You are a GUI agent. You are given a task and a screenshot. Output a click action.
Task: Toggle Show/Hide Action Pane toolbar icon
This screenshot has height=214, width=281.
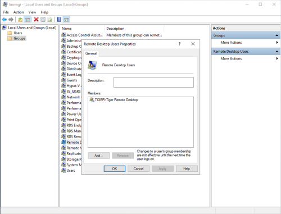click(x=66, y=20)
